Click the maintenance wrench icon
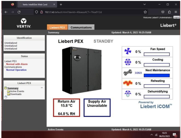The height and width of the screenshot is (138, 181). pos(128,73)
